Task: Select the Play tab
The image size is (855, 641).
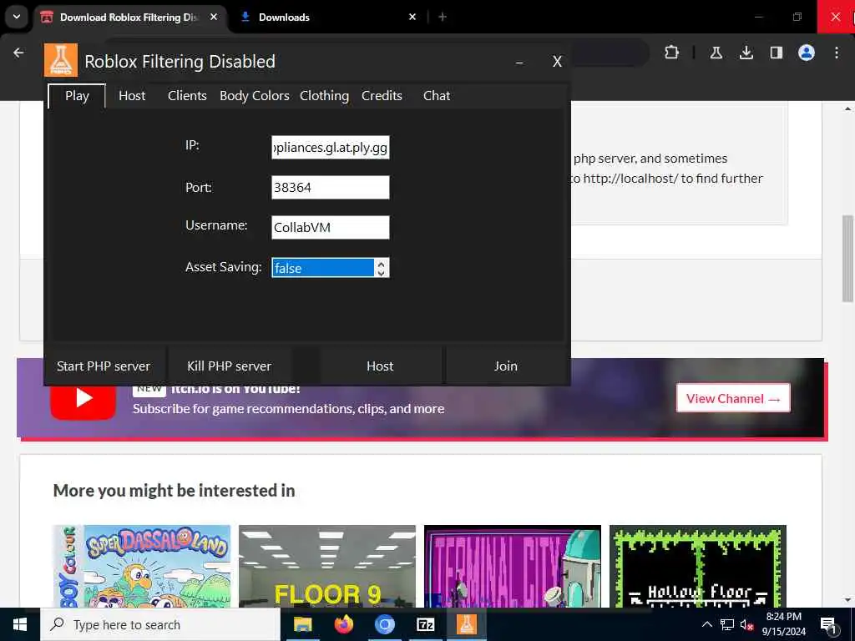Action: [77, 96]
